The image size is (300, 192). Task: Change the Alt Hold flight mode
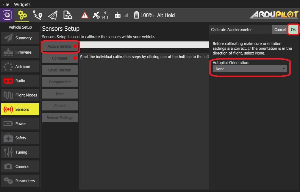pyautogui.click(x=166, y=15)
